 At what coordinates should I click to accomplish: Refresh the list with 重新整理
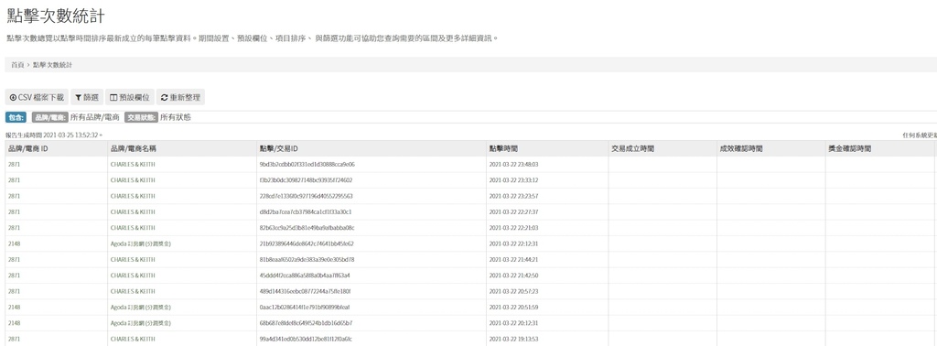click(x=180, y=97)
